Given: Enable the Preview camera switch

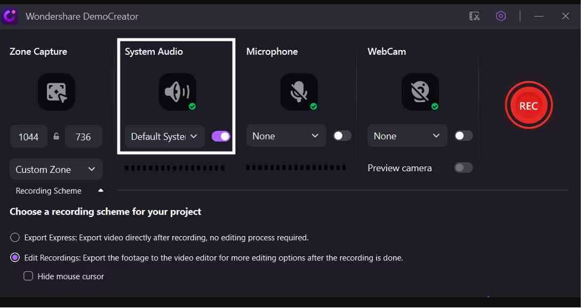Looking at the screenshot, I should pyautogui.click(x=463, y=168).
